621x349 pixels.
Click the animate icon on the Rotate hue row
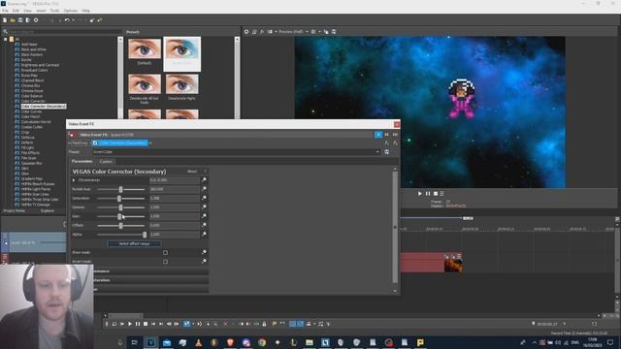point(204,189)
